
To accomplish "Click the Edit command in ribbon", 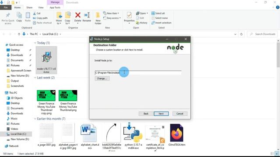I will pos(140,18).
